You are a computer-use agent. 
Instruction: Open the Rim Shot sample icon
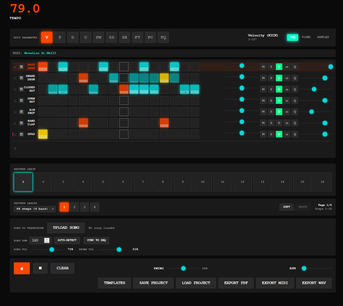(x=21, y=112)
